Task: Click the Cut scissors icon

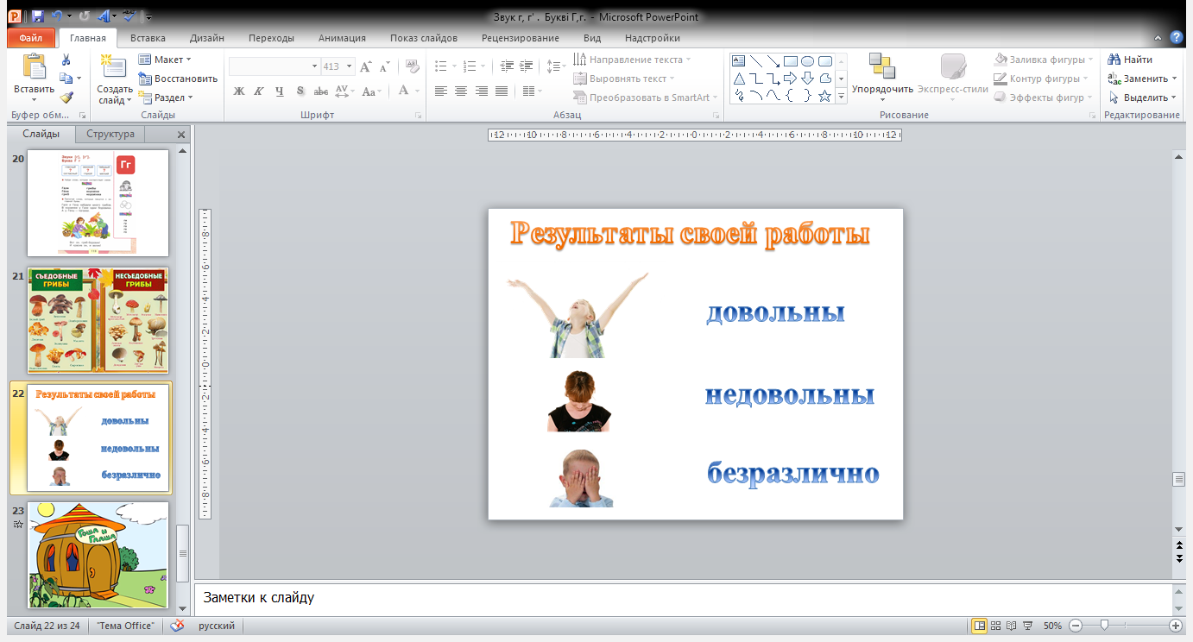Action: click(x=66, y=60)
